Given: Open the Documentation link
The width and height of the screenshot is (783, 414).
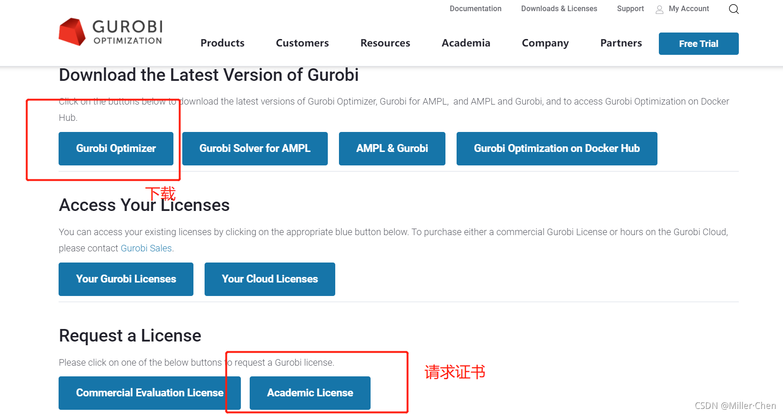Looking at the screenshot, I should 475,8.
